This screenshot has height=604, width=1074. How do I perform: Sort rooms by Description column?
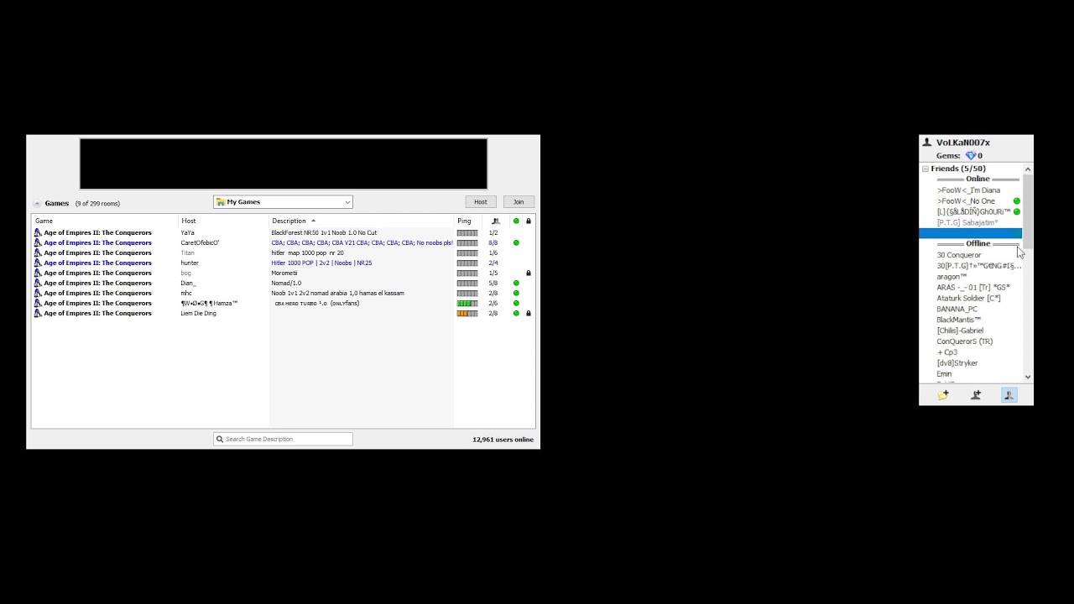[289, 221]
